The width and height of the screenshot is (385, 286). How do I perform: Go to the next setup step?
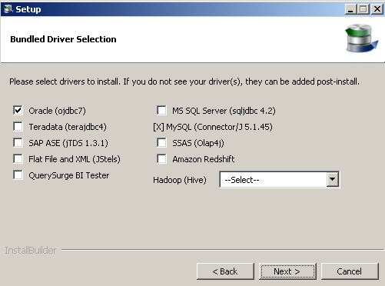click(287, 271)
